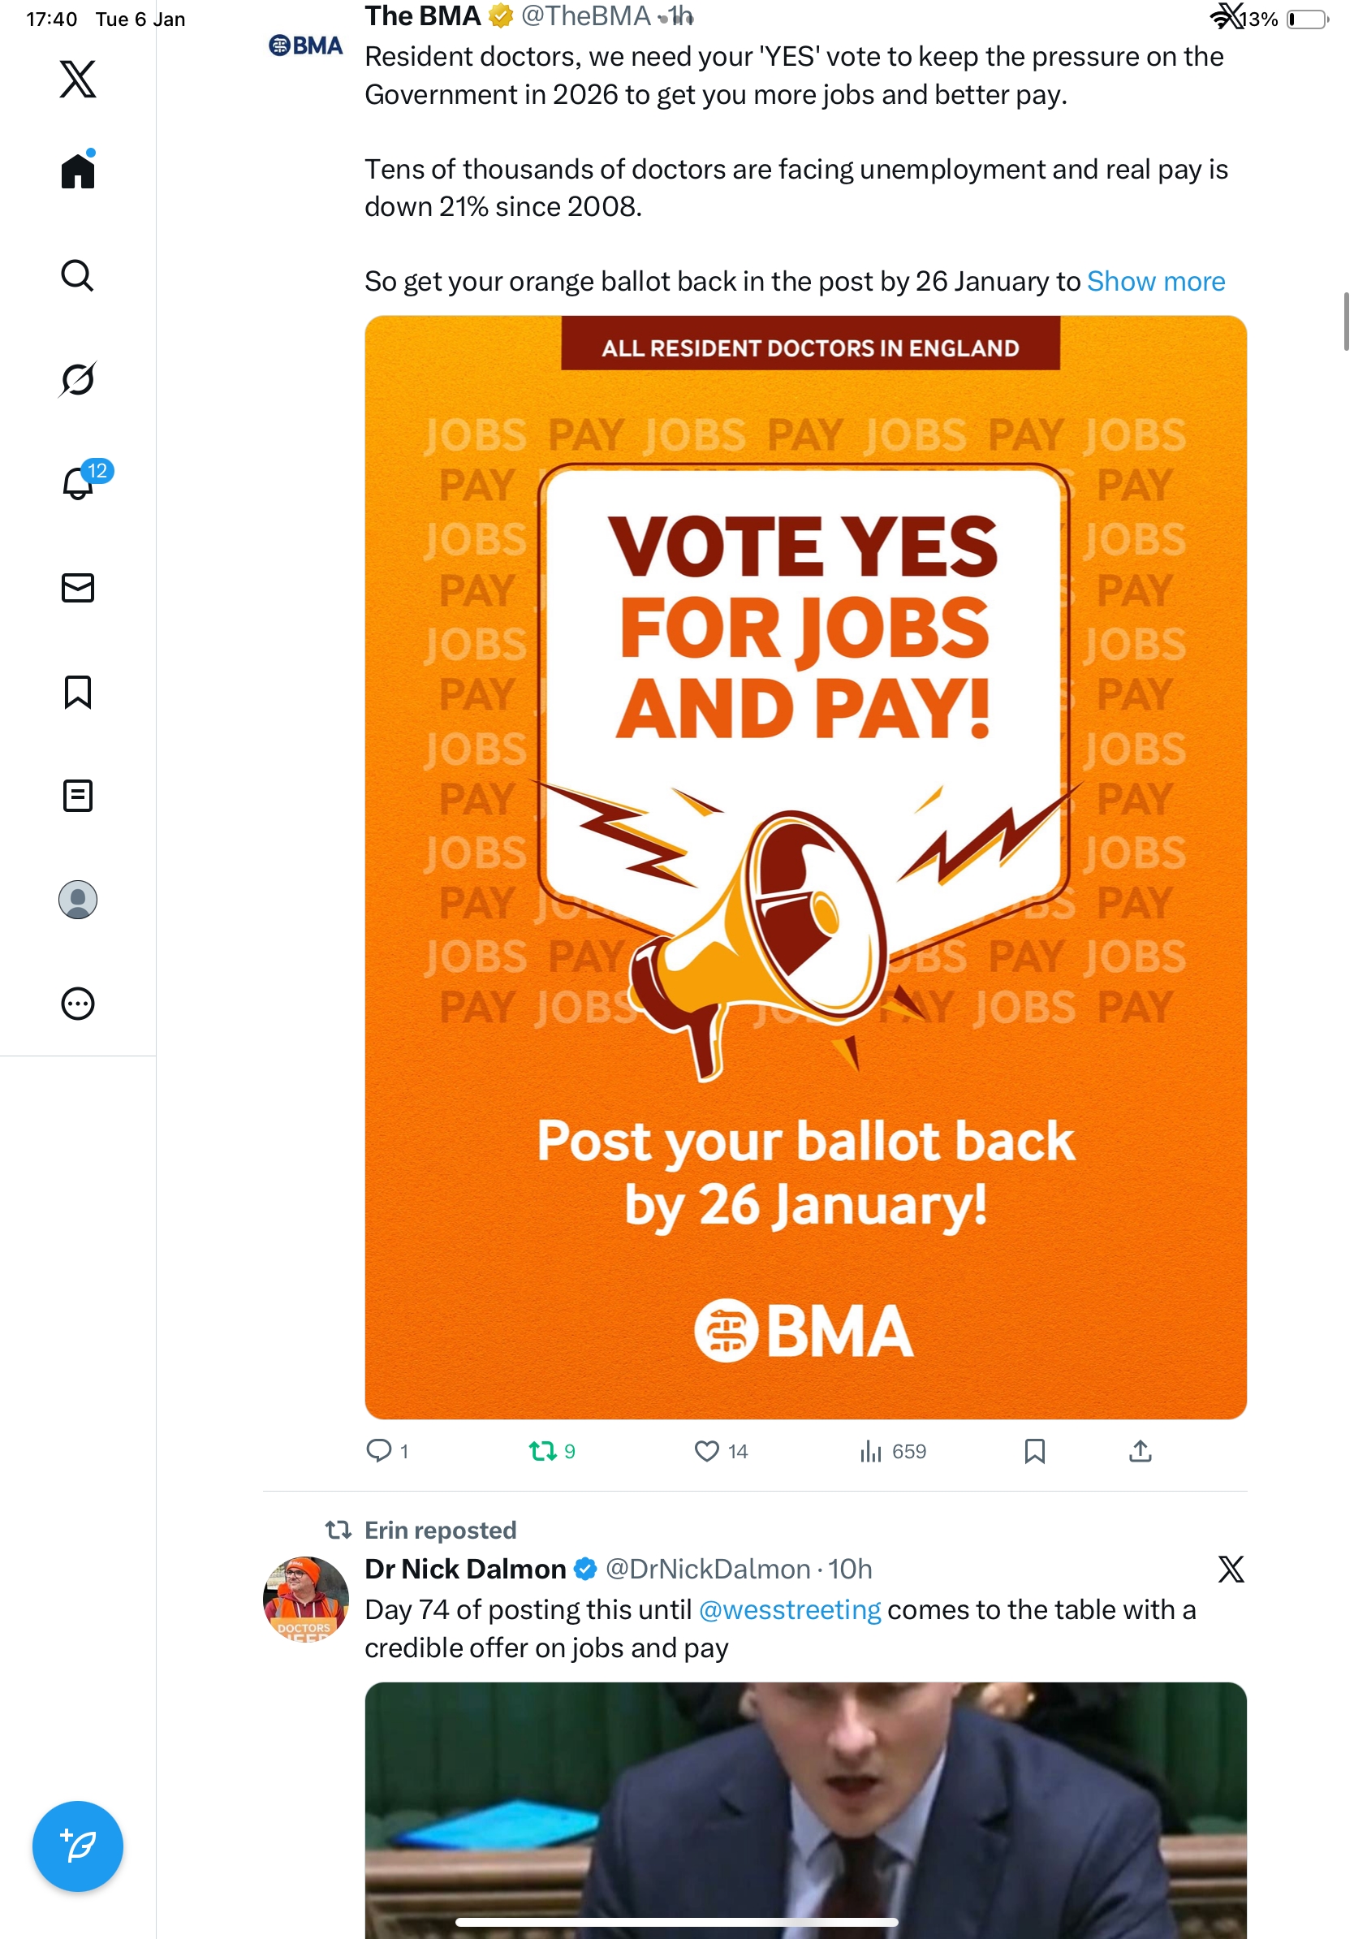1354x1939 pixels.
Task: Open the Lists icon in sidebar
Action: coord(78,796)
